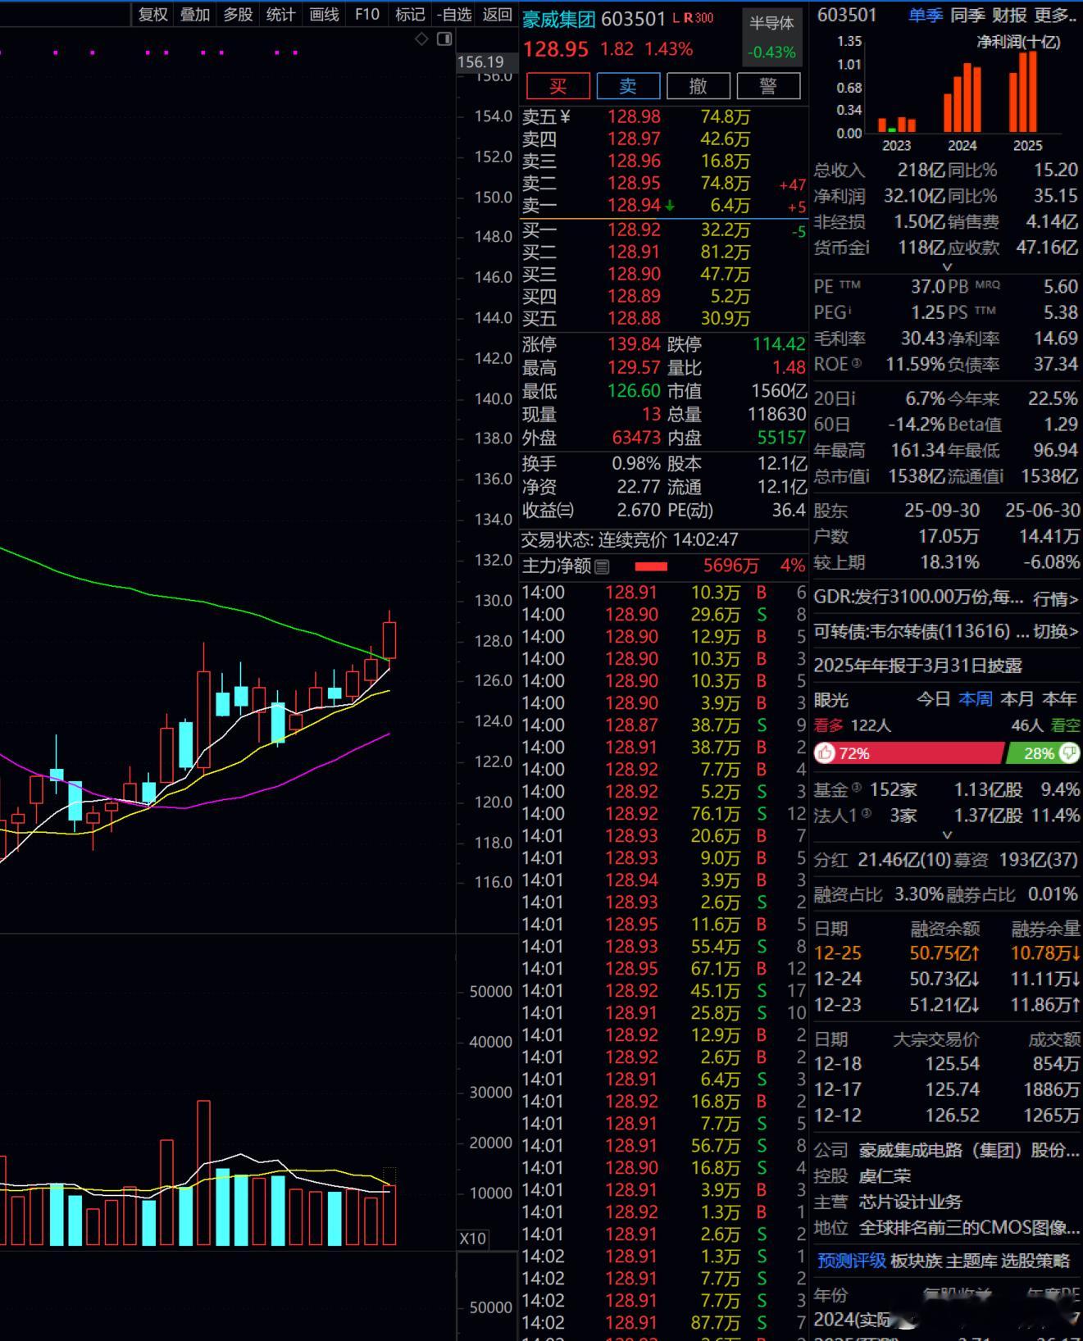This screenshot has height=1341, width=1083.
Task: Open the 主力净额 detail list icon
Action: coord(602,566)
